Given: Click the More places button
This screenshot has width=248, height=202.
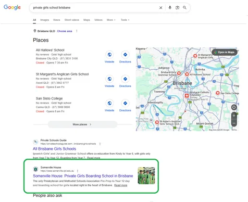Looking at the screenshot, I should [x=82, y=124].
